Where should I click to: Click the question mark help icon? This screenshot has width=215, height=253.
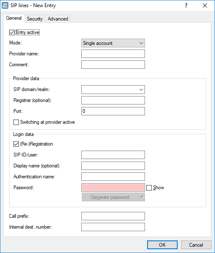pos(186,5)
